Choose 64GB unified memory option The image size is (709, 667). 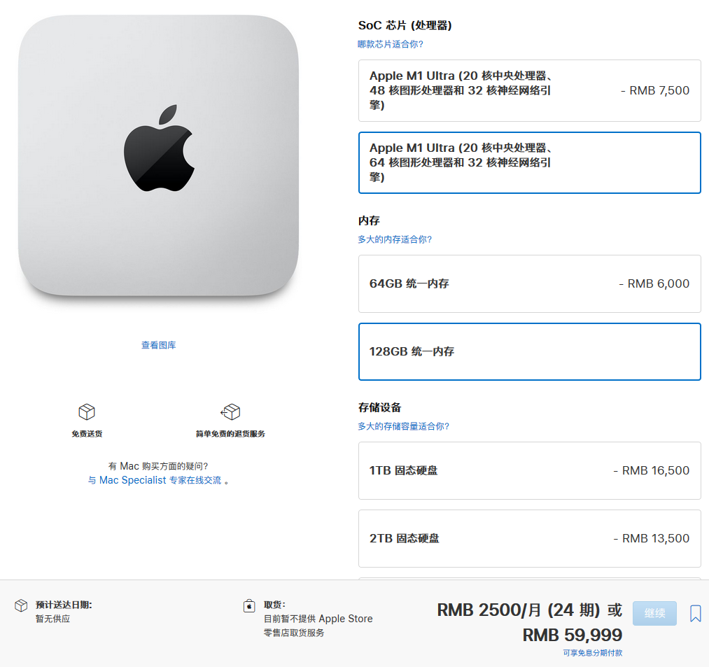click(530, 283)
